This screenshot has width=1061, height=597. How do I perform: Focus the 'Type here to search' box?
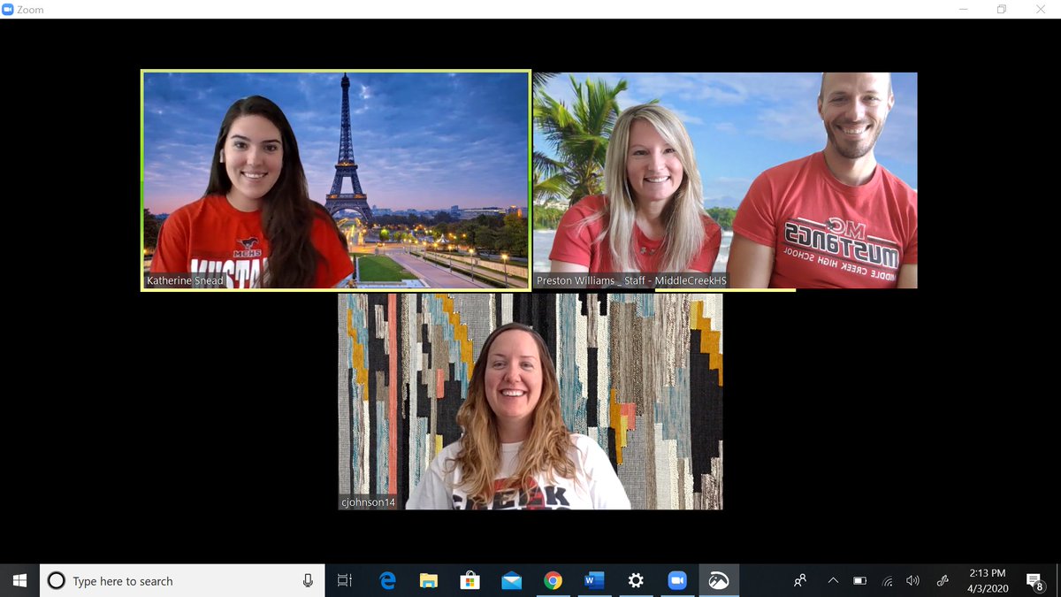pyautogui.click(x=183, y=581)
